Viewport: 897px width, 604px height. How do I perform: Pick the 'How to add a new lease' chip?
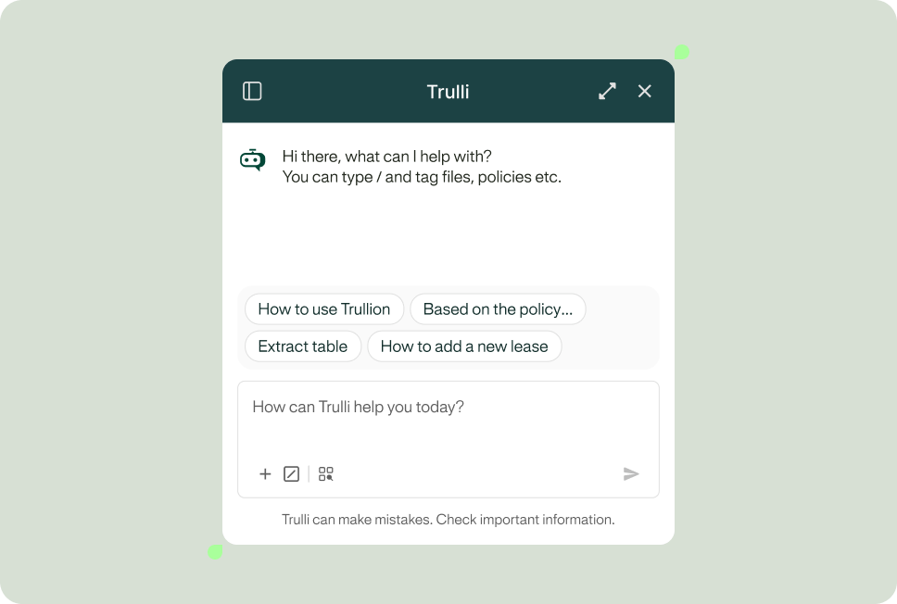point(464,346)
